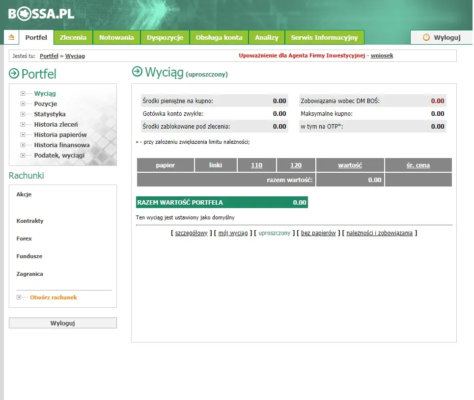
Task: Click the power icon beside Wyloguj
Action: tap(426, 37)
